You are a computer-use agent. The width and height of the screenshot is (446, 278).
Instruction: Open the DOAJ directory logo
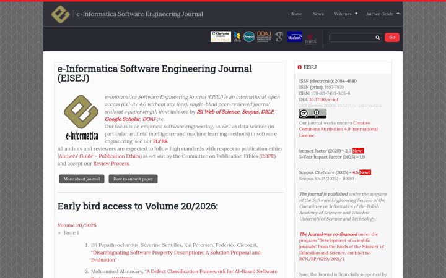[x=264, y=36]
